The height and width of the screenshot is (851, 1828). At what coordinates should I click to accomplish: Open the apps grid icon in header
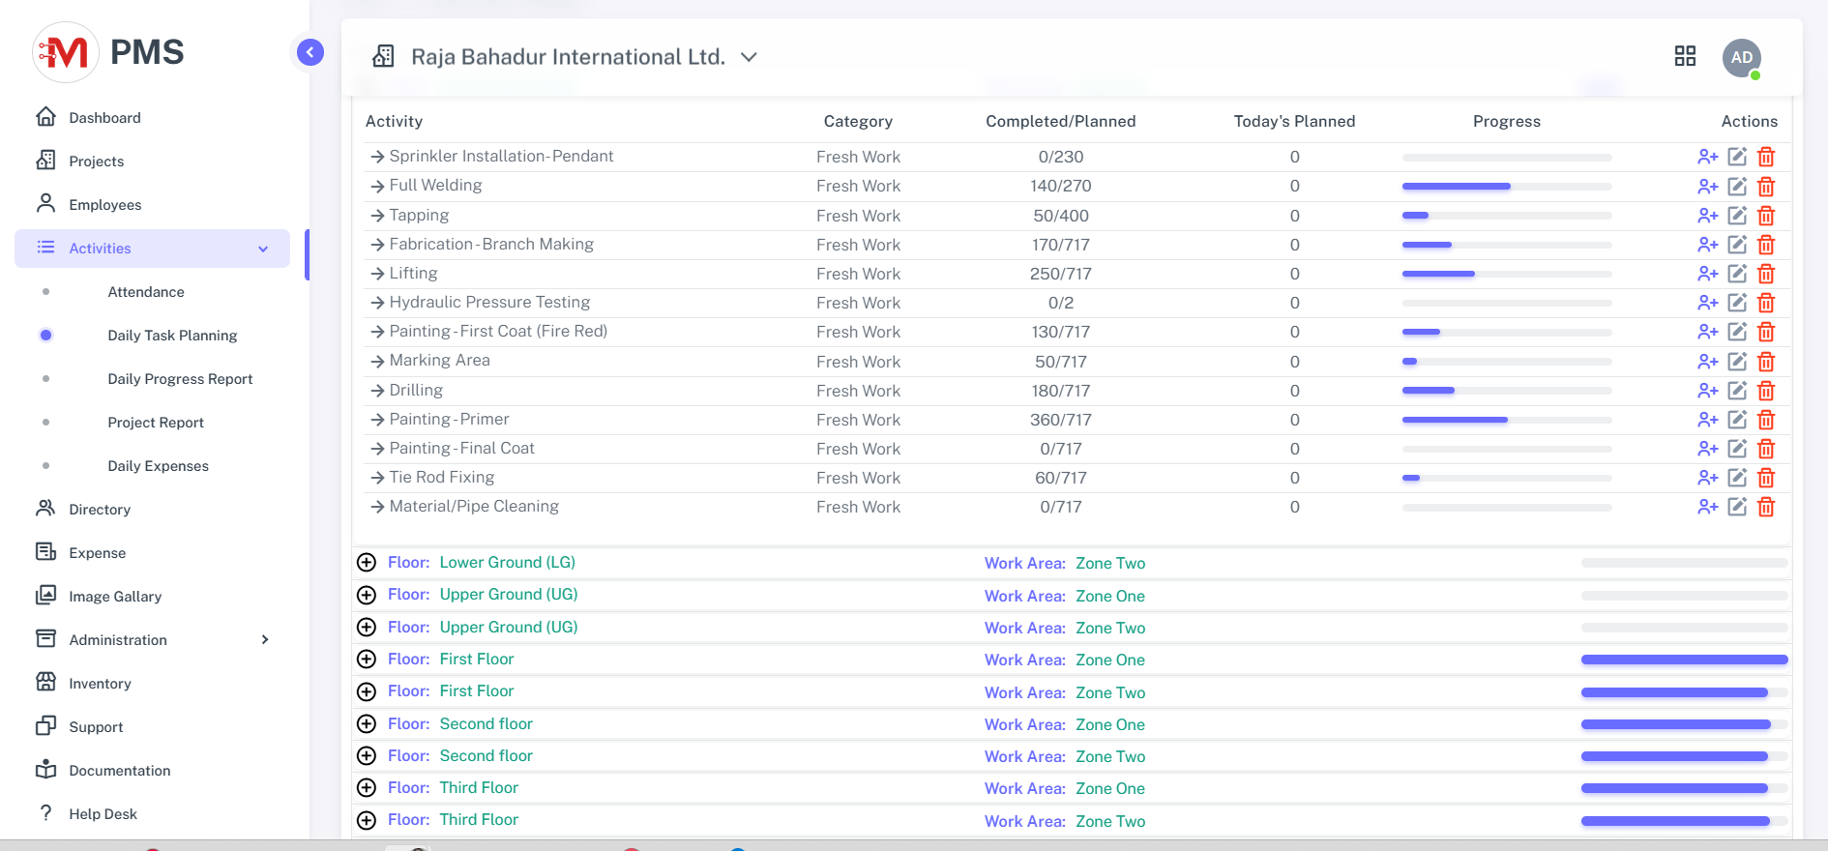pyautogui.click(x=1685, y=56)
